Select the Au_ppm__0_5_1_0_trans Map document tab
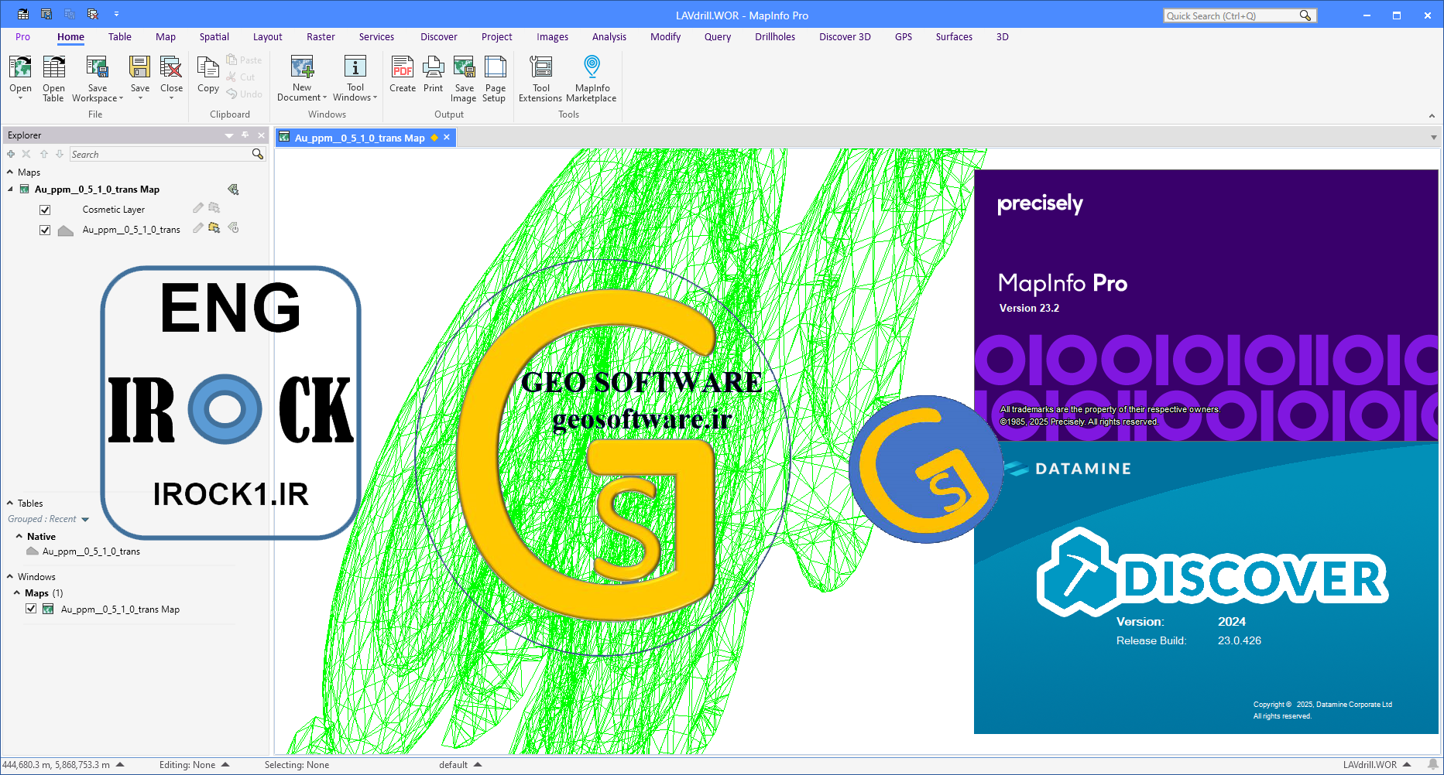Screen dimensions: 1444x775 359,138
